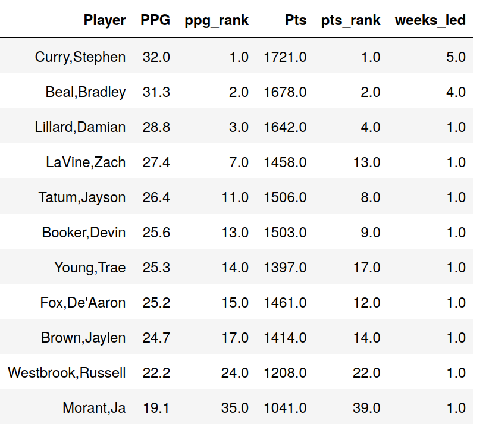The height and width of the screenshot is (433, 489).
Task: Click the Beal,Bradley name cell
Action: tap(86, 92)
